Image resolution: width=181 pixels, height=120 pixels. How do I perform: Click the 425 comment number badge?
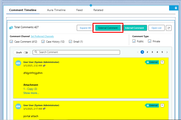[18, 63]
